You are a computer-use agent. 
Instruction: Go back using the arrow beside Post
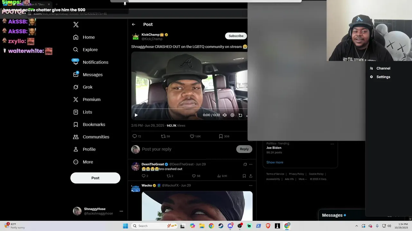point(134,24)
